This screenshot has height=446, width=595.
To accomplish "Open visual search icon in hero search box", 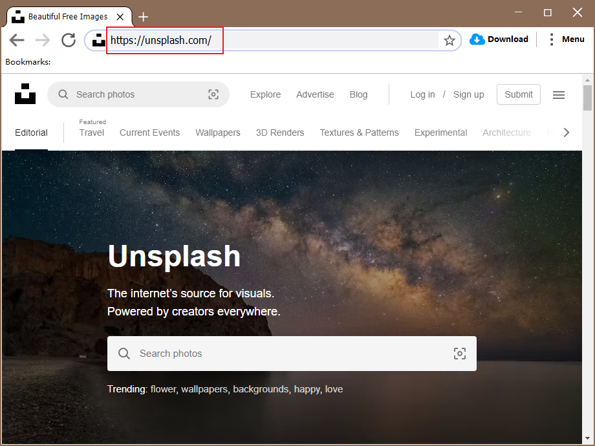I will pos(460,354).
